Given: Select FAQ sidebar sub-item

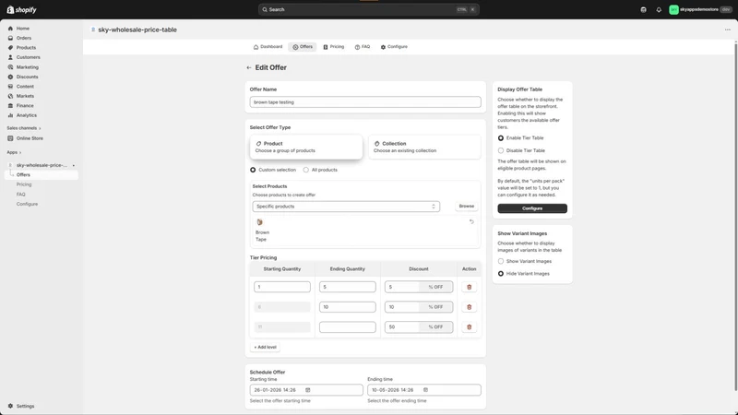Looking at the screenshot, I should coord(21,195).
